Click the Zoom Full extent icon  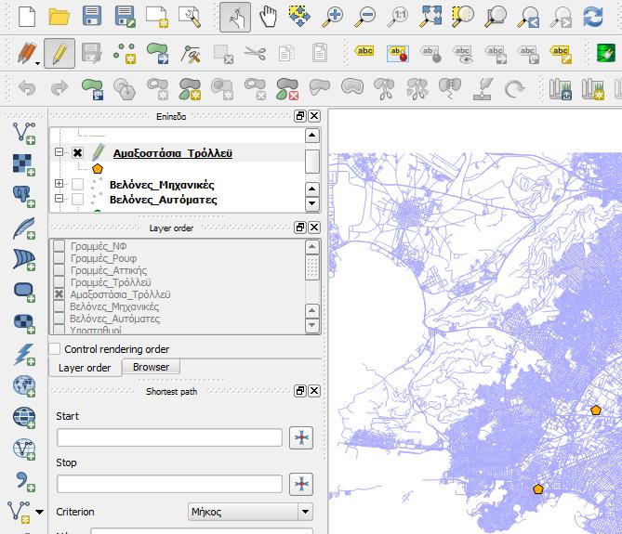430,17
